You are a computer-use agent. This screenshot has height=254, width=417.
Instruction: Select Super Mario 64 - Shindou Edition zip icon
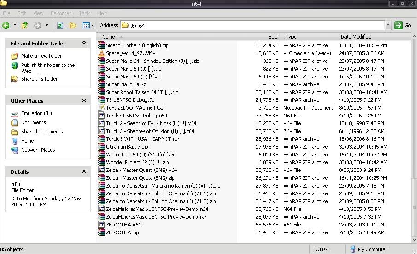102,61
